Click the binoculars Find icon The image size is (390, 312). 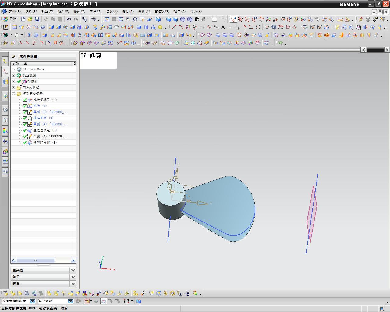tap(93, 19)
